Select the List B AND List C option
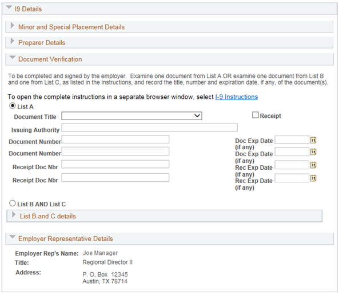This screenshot has width=343, height=295. pos(12,204)
